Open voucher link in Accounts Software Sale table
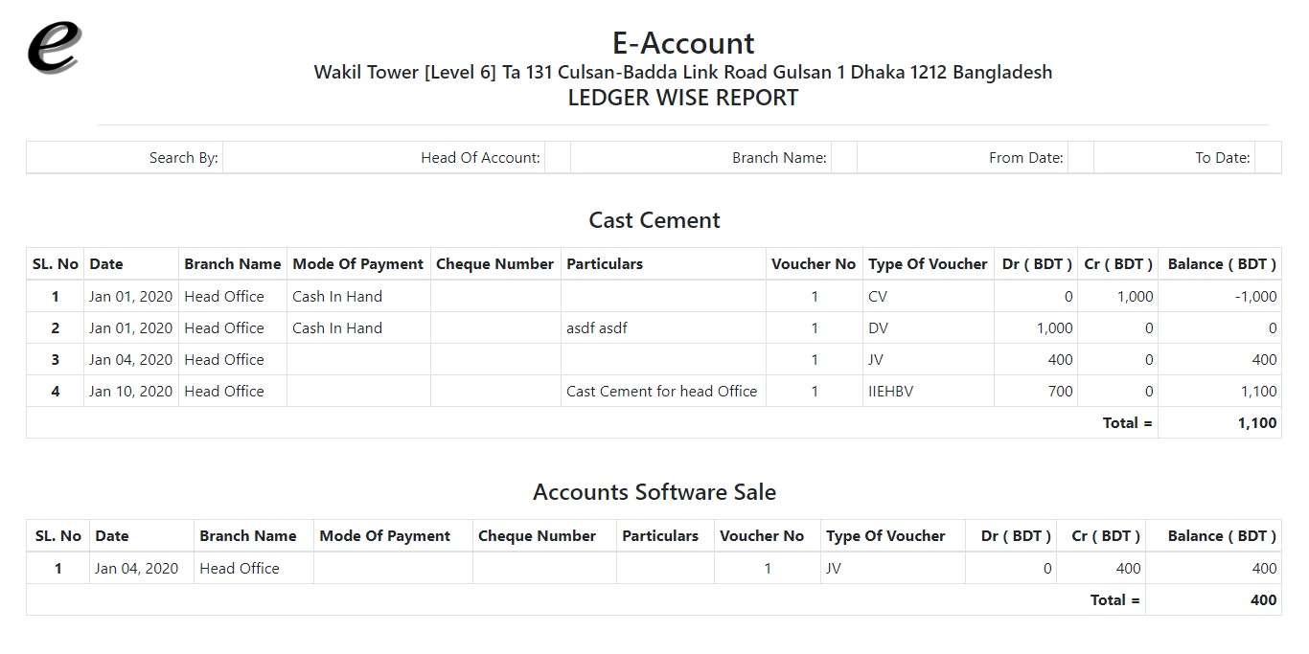This screenshot has height=654, width=1309. click(767, 568)
